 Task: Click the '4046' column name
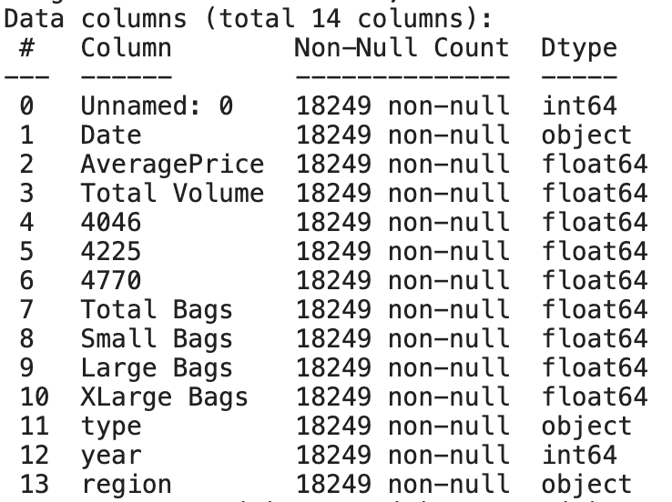(110, 223)
